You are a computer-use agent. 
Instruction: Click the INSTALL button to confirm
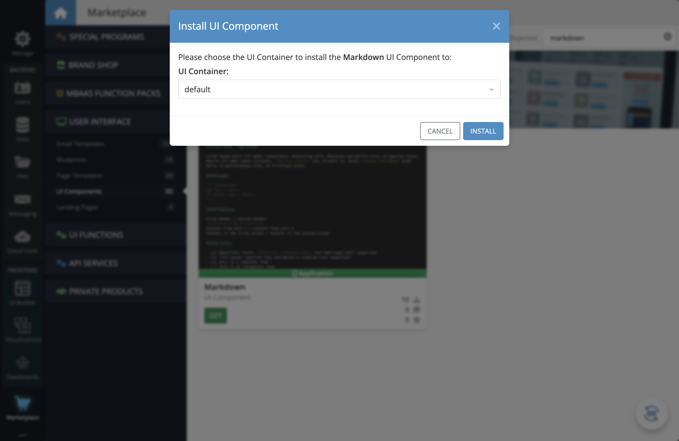[x=483, y=131]
